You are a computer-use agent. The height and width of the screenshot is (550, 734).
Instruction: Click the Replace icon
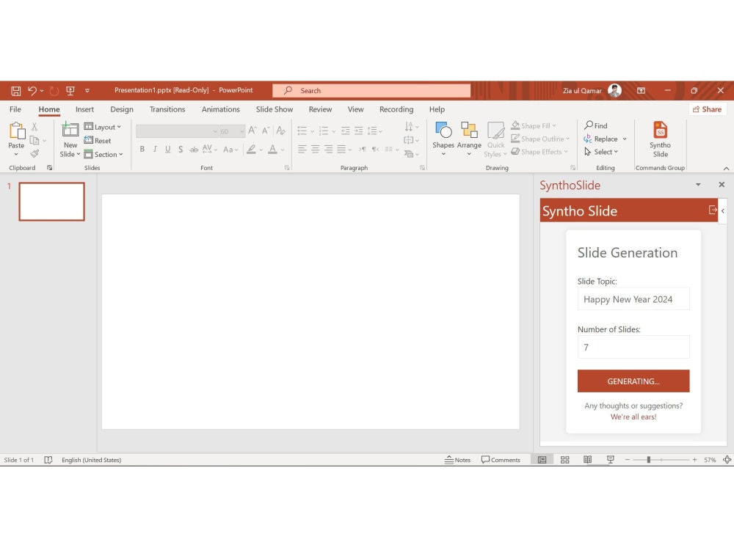[x=602, y=139]
